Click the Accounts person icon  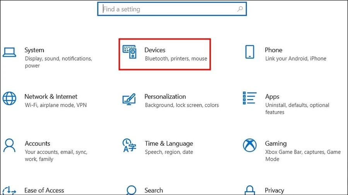click(9, 145)
